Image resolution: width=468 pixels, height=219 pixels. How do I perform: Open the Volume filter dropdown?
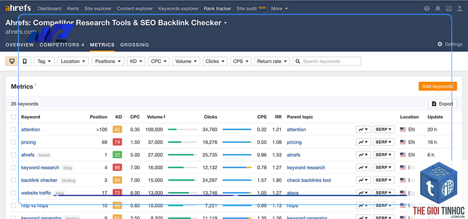point(186,61)
